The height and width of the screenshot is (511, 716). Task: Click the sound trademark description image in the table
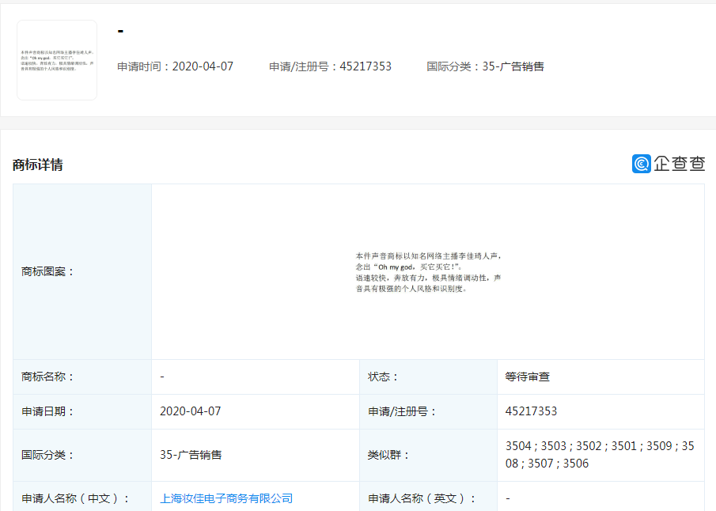tap(428, 272)
